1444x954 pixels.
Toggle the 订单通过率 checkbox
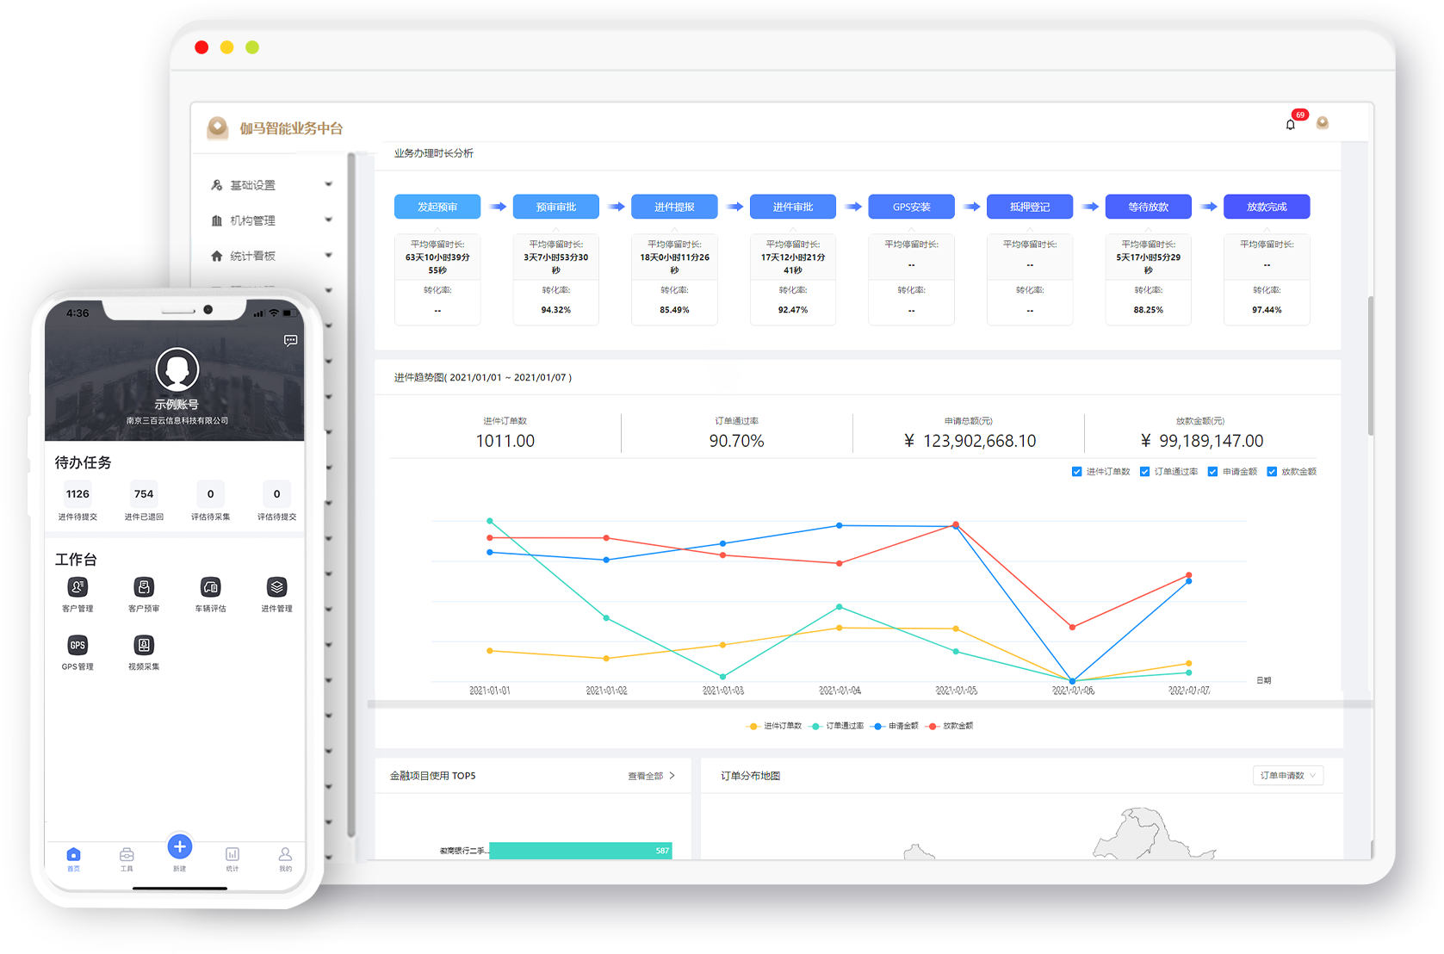[1144, 472]
